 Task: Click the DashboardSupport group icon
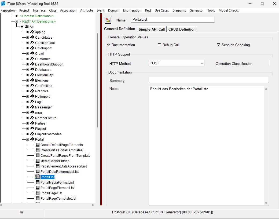pos(32,64)
